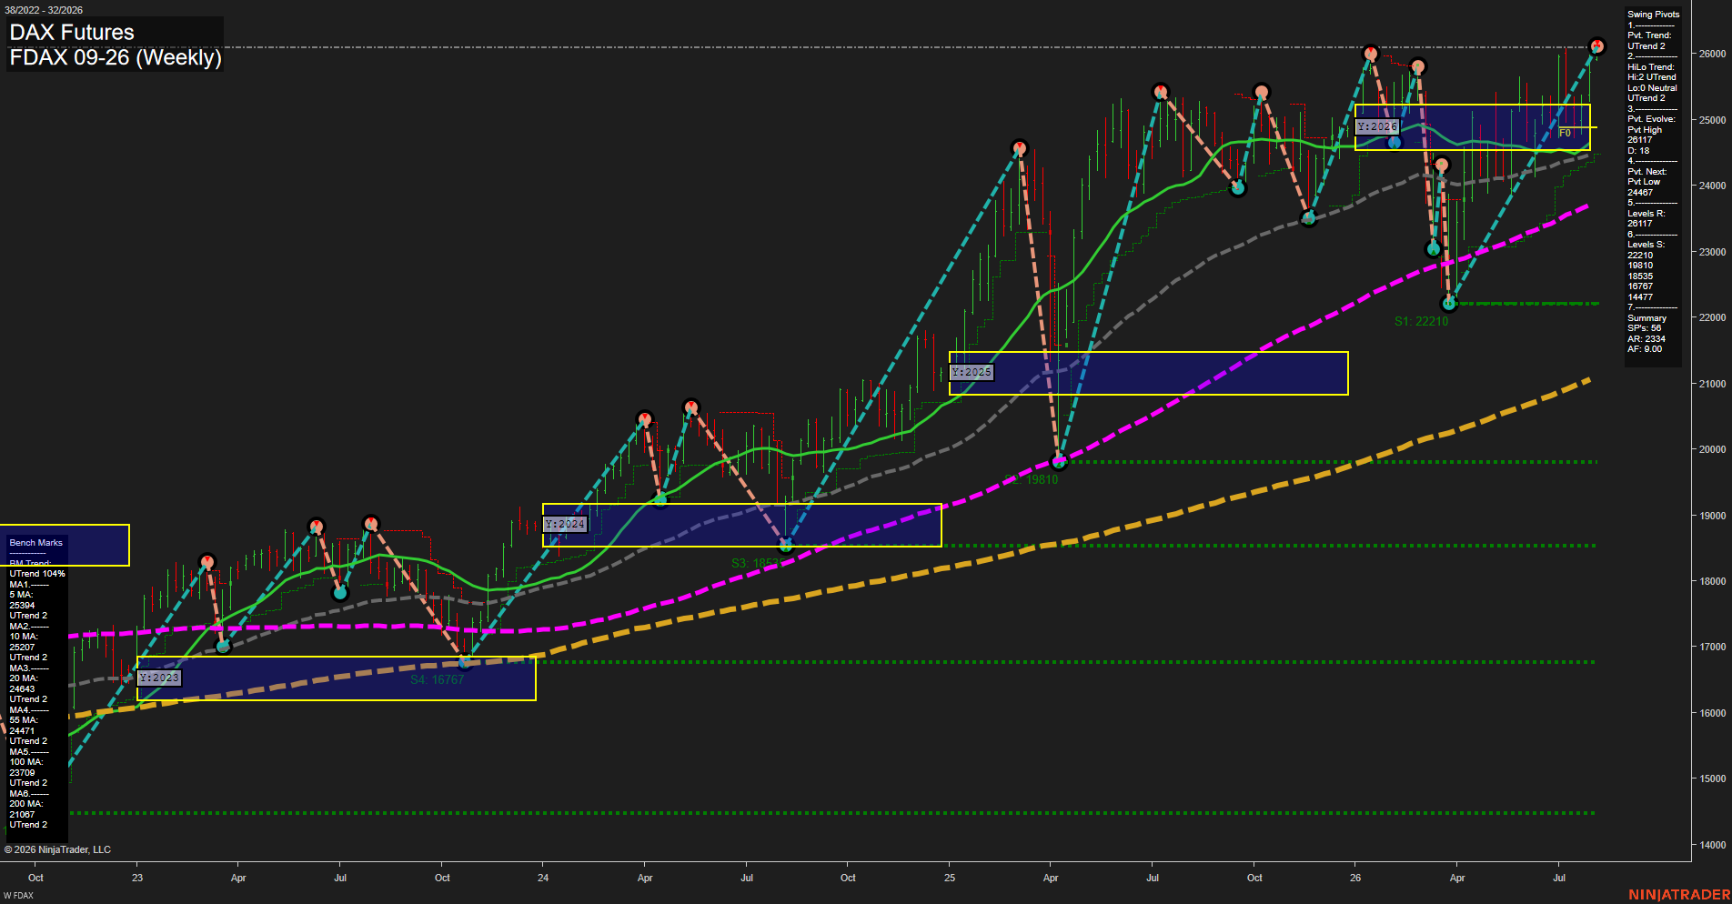Click the 23 year label on time axis

pos(136,878)
